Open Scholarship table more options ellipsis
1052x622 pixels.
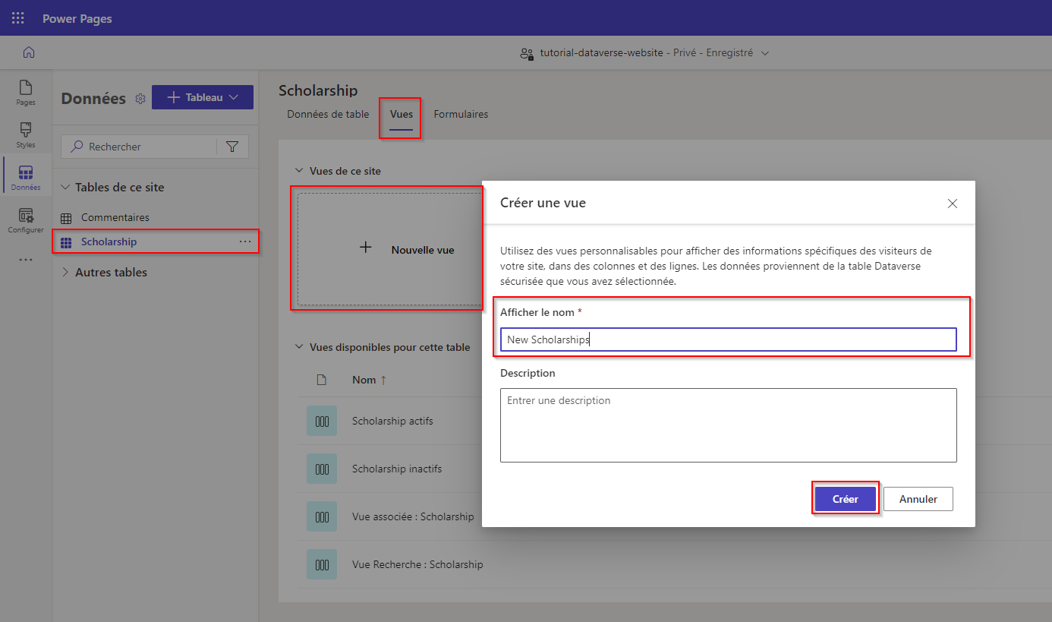[245, 242]
